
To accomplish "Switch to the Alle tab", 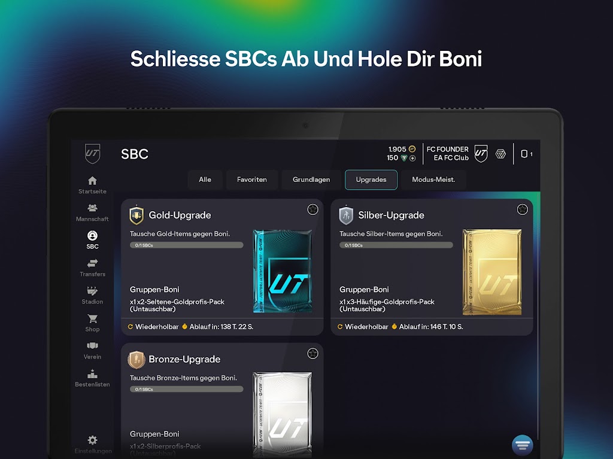I will (x=205, y=180).
